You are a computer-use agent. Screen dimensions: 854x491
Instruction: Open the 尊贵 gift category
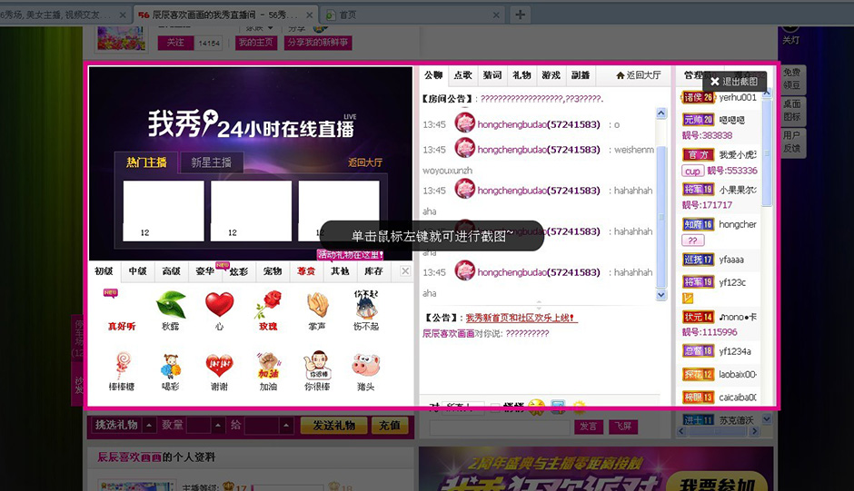[x=306, y=271]
